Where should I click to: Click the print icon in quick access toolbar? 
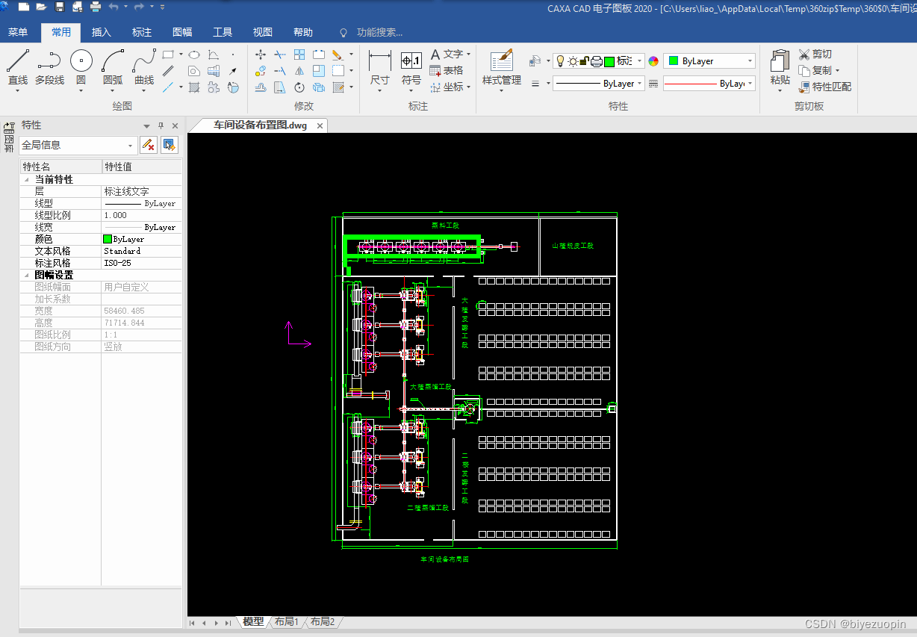[95, 7]
